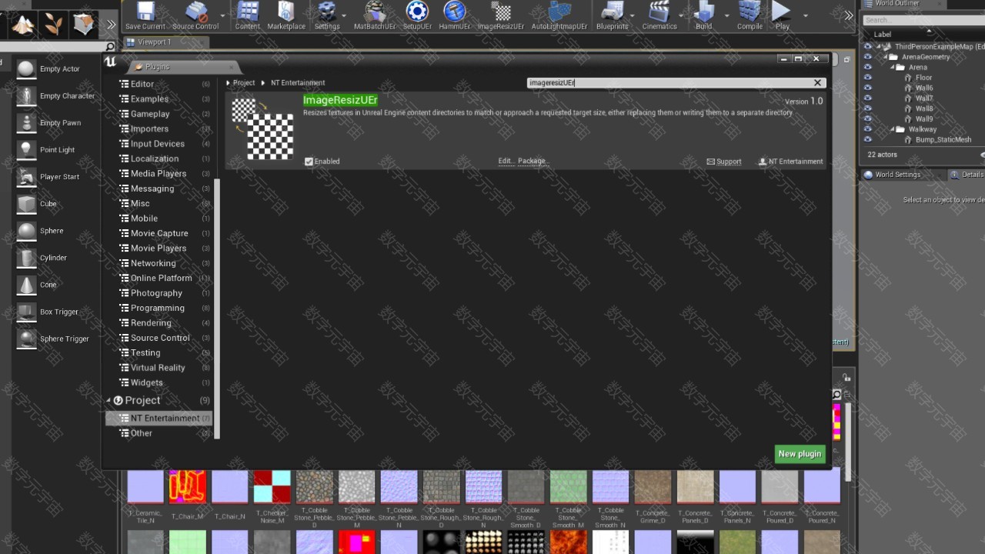This screenshot has height=554, width=985.
Task: Click the Build toolbar icon
Action: 703,12
